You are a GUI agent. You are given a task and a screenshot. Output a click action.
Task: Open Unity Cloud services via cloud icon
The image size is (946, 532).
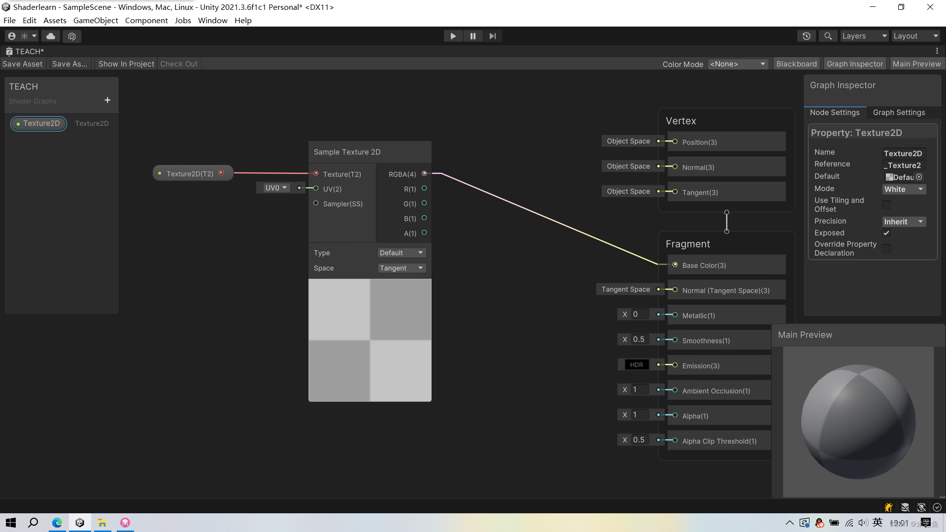pos(50,35)
